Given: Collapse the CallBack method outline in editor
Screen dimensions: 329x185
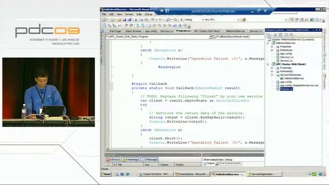Looking at the screenshot, I should click(112, 88).
